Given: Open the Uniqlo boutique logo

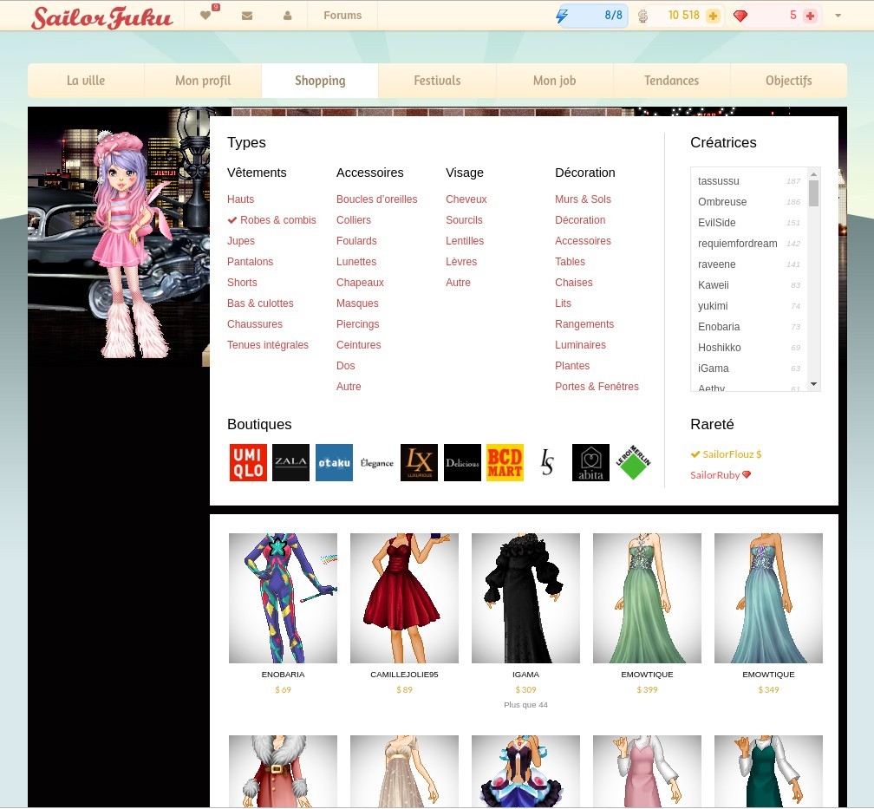Looking at the screenshot, I should click(248, 462).
